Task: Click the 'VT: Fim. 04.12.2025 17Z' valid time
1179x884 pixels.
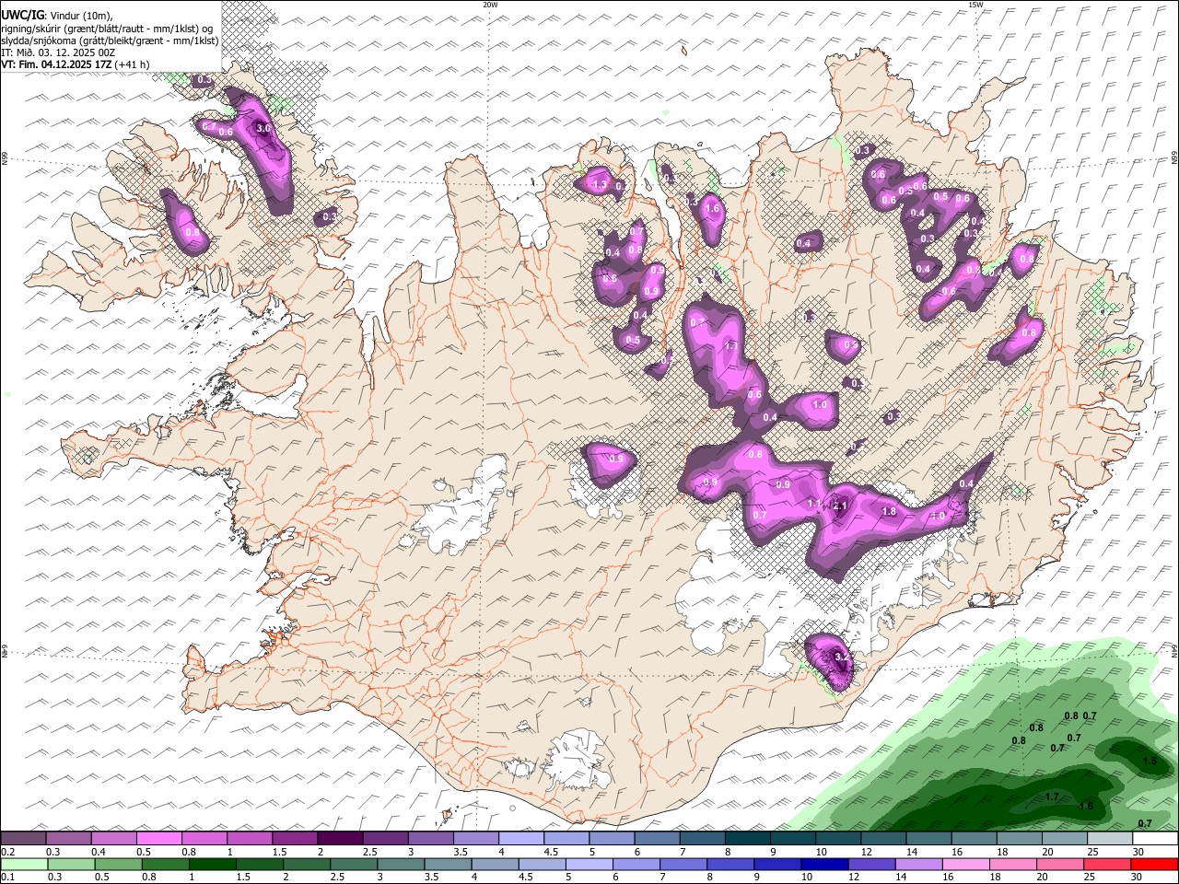Action: (56, 64)
